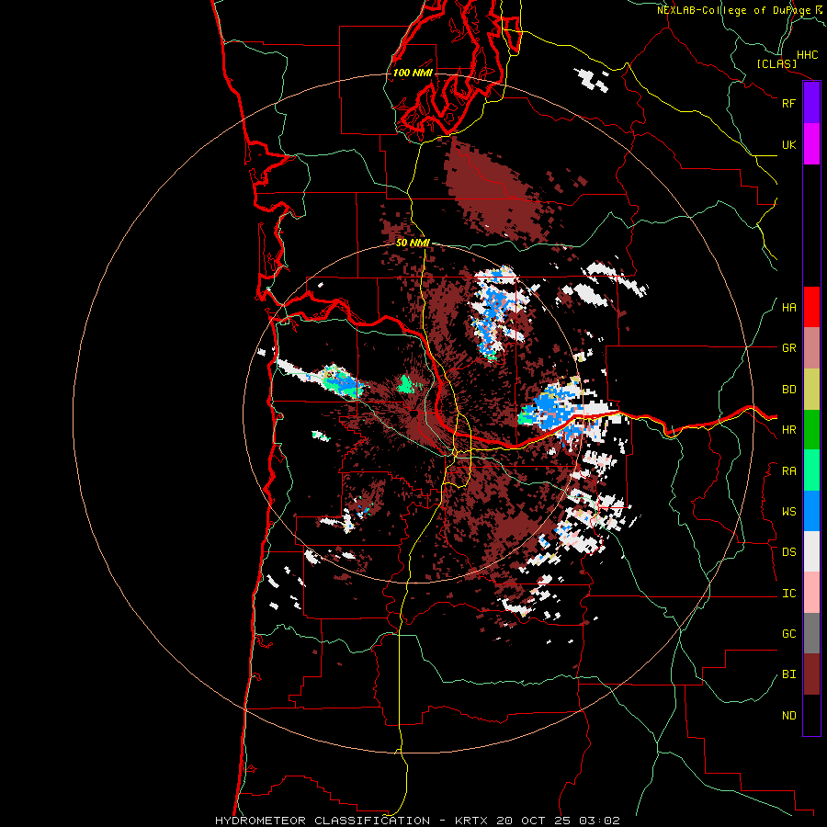
Task: Click the 'KRTX' radar site identifier
Action: point(471,821)
